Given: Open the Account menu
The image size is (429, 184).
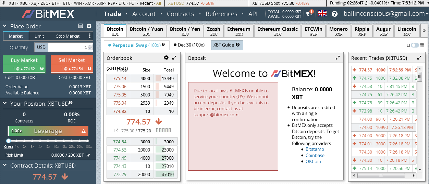Looking at the screenshot, I should pyautogui.click(x=144, y=14).
